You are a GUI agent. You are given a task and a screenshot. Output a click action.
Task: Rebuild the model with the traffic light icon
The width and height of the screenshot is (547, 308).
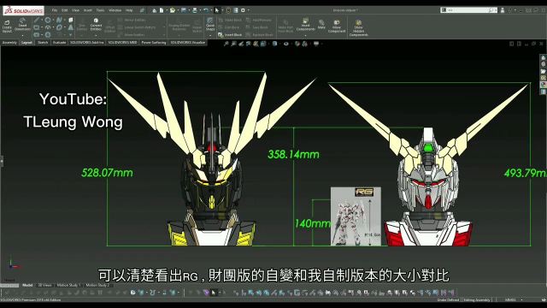pyautogui.click(x=228, y=10)
